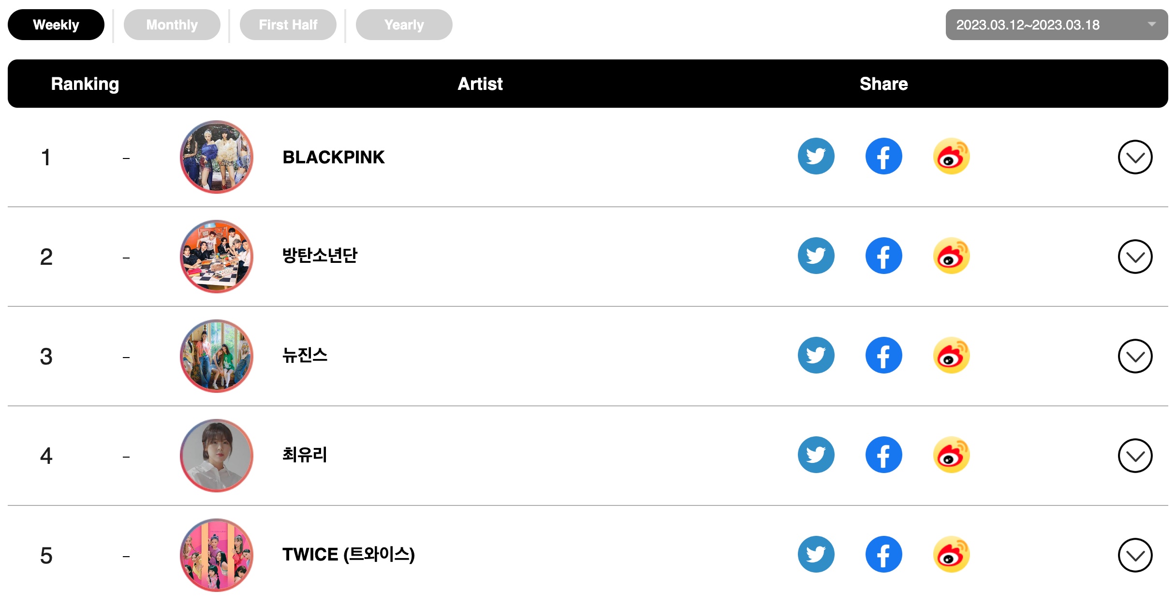Share 방탄소년단 on Weibo
1176x604 pixels.
coord(951,256)
